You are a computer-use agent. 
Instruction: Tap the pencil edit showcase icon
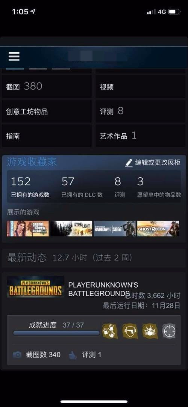coord(129,163)
